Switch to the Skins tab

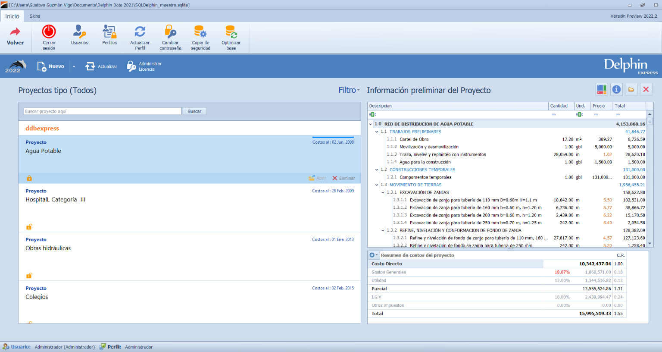pyautogui.click(x=35, y=16)
